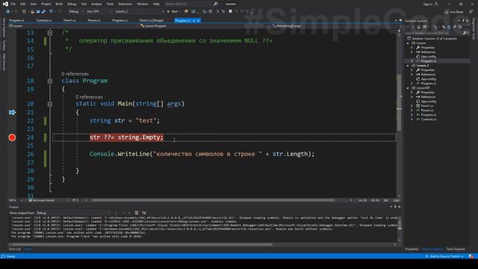This screenshot has height=269, width=478.
Task: Open the Edit menu
Action: [23, 4]
